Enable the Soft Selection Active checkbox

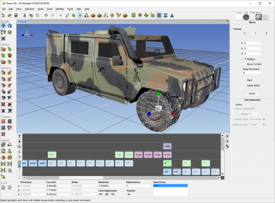(x=233, y=105)
